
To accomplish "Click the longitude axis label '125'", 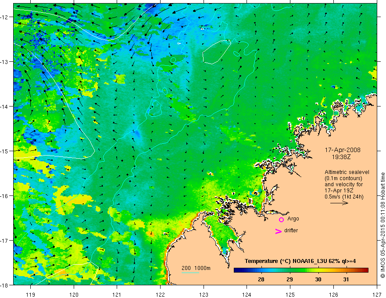I will [290, 294].
